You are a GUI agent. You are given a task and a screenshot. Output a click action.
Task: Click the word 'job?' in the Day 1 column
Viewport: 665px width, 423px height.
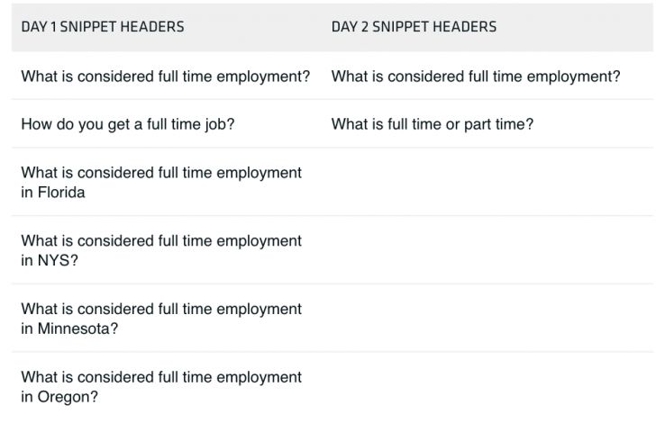217,124
